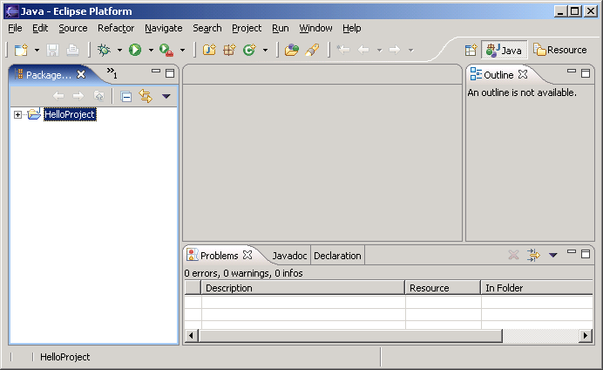Click the Save disk icon
The height and width of the screenshot is (370, 603).
(52, 50)
